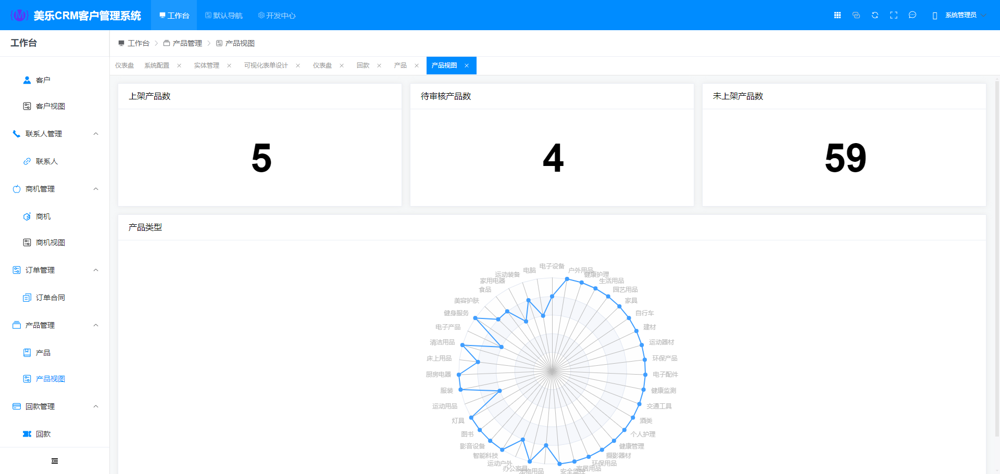Click the 回款 sidebar item
The width and height of the screenshot is (1000, 474).
coord(43,434)
